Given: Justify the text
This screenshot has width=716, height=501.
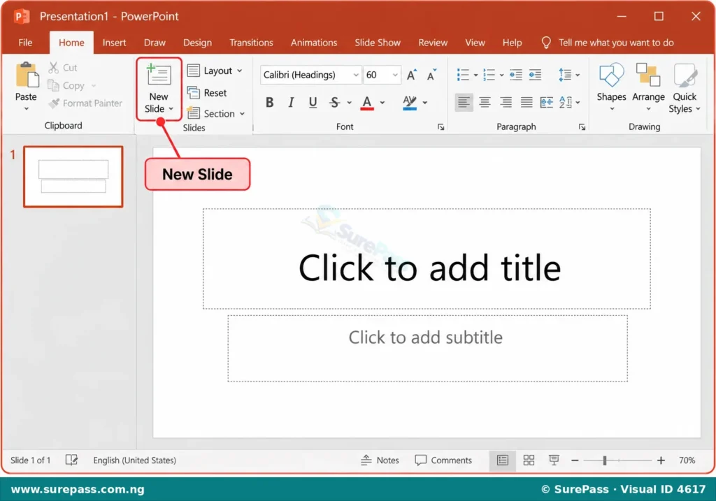Looking at the screenshot, I should tap(527, 102).
